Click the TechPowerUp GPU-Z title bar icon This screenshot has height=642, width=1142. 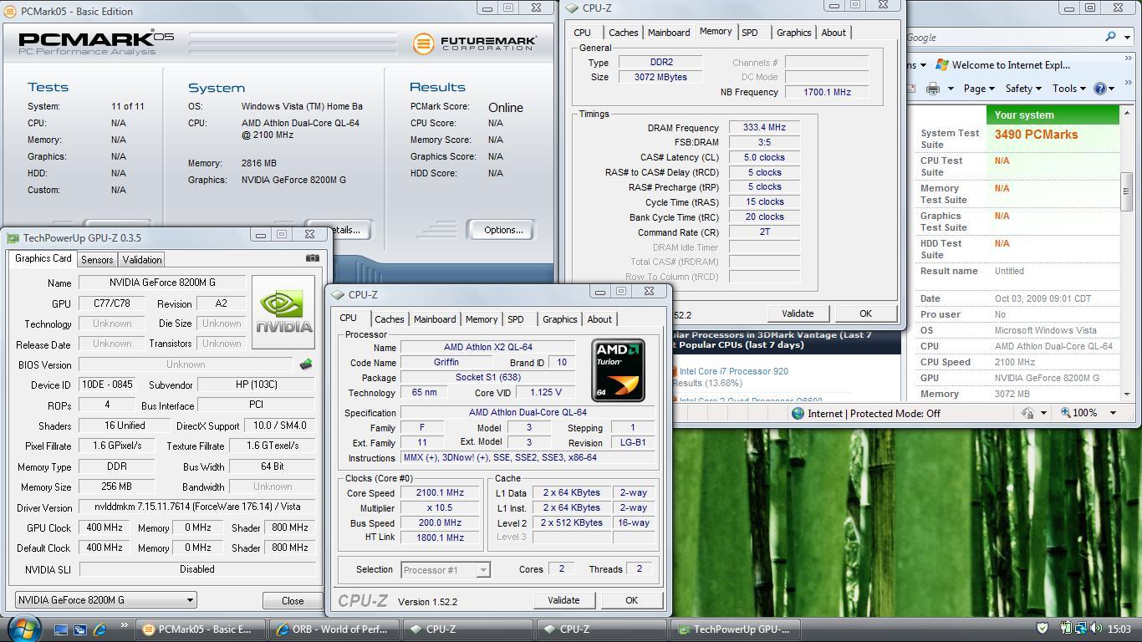13,237
